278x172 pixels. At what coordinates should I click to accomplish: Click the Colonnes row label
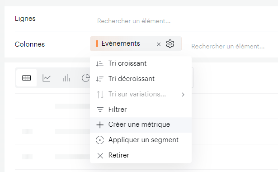point(30,44)
